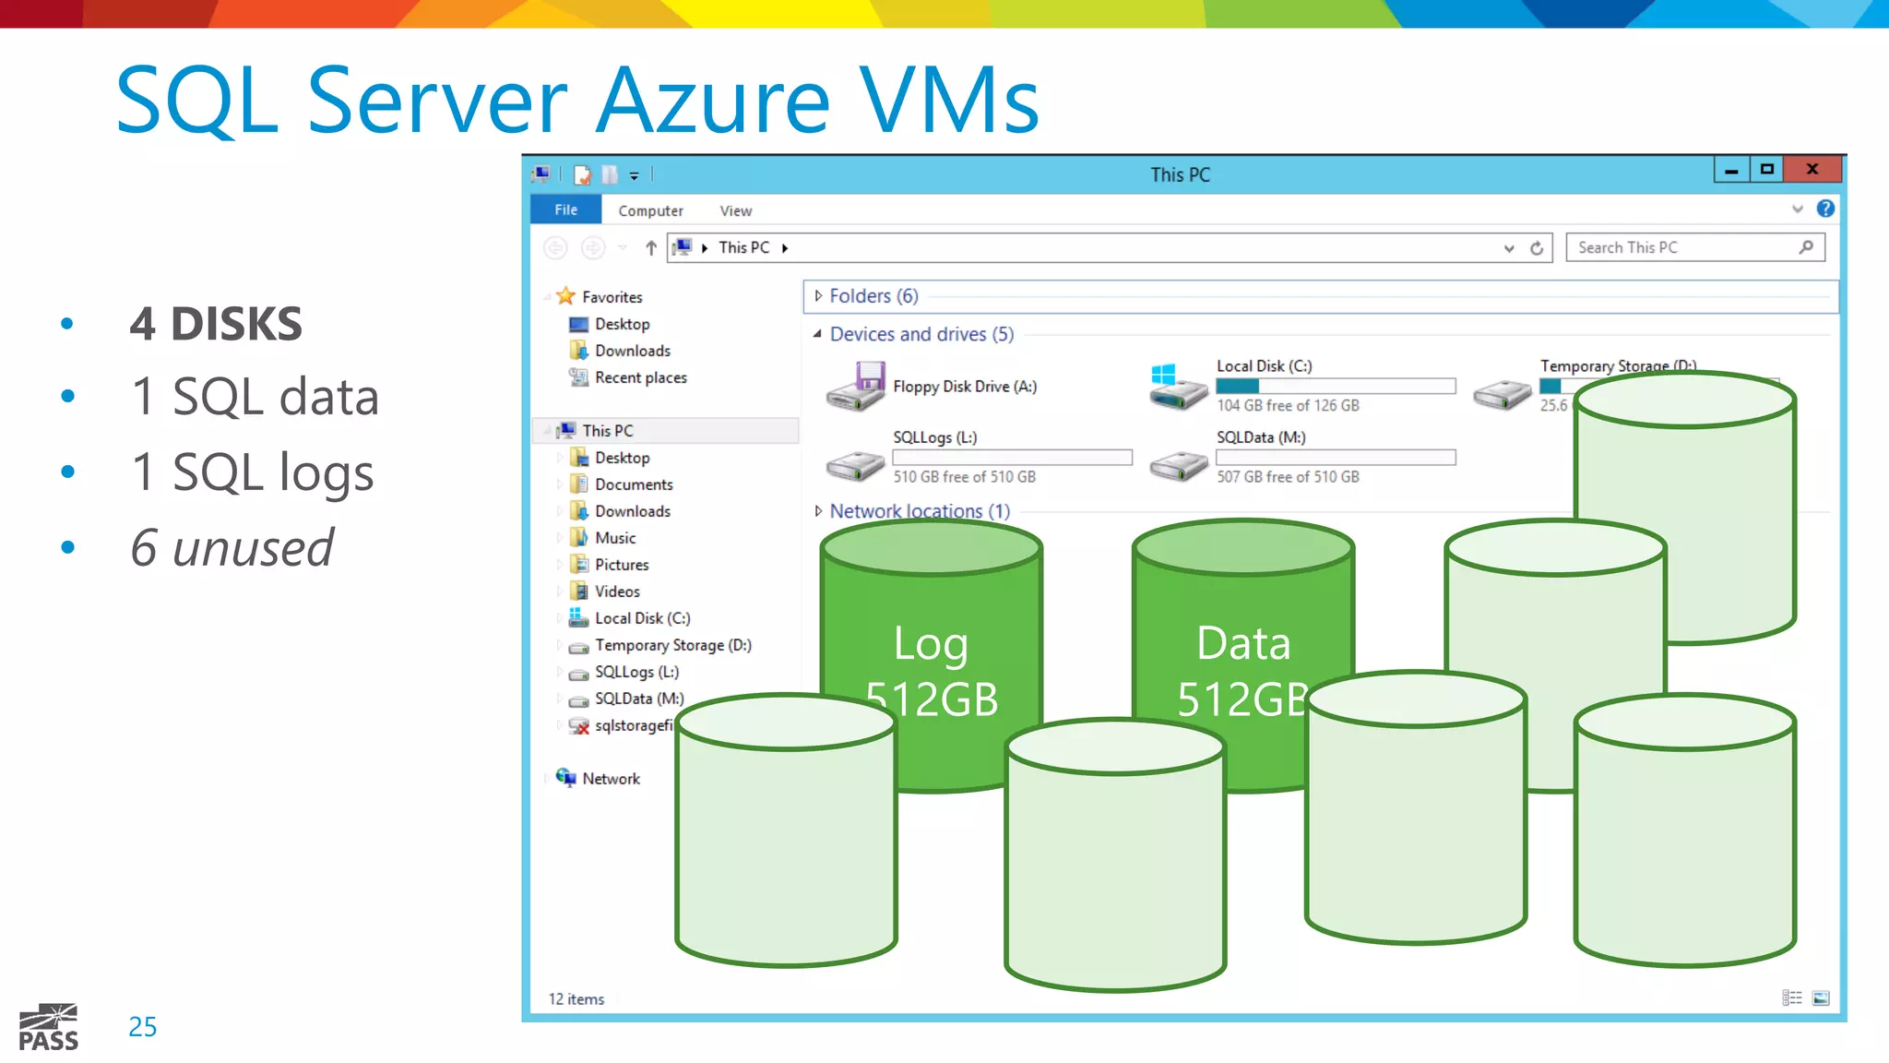Select This PC in navigation pane
The width and height of the screenshot is (1889, 1063).
(x=607, y=431)
